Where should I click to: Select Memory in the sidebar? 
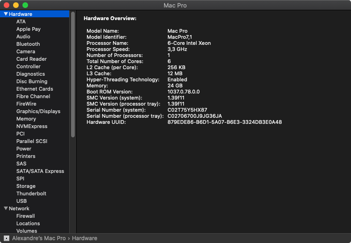(x=26, y=119)
